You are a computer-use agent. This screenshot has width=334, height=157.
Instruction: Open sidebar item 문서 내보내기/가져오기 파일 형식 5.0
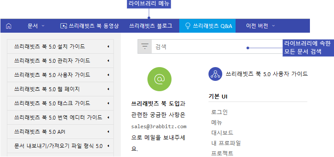60,146
